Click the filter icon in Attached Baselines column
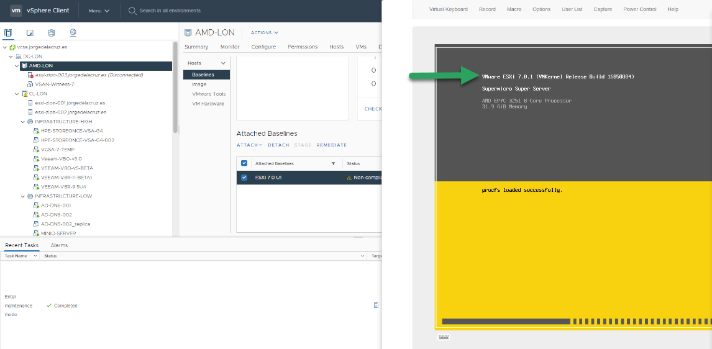The image size is (712, 349). pos(333,163)
